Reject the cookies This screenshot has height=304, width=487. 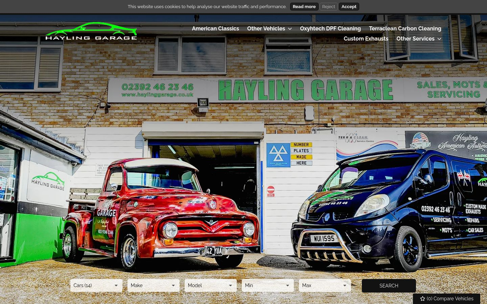coord(328,7)
